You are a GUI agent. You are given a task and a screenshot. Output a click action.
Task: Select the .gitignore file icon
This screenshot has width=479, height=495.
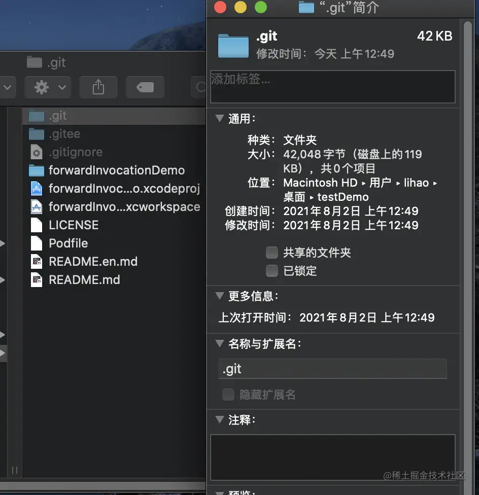pos(37,152)
